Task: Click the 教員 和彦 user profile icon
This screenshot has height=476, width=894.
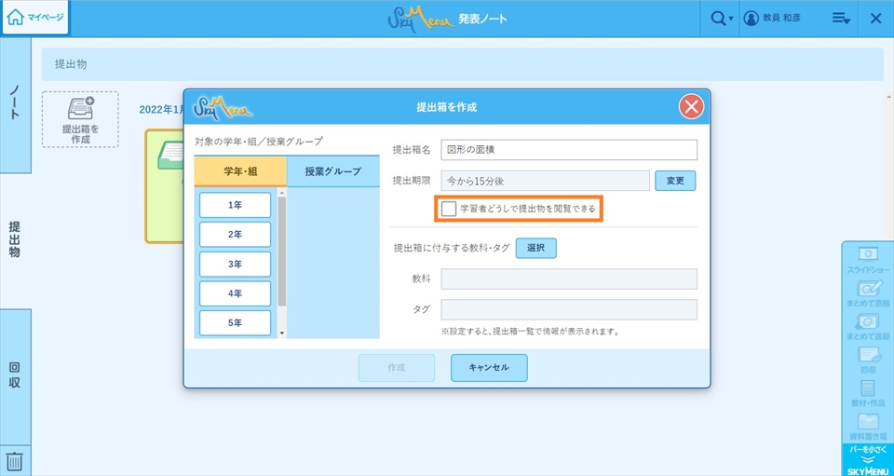Action: point(752,19)
